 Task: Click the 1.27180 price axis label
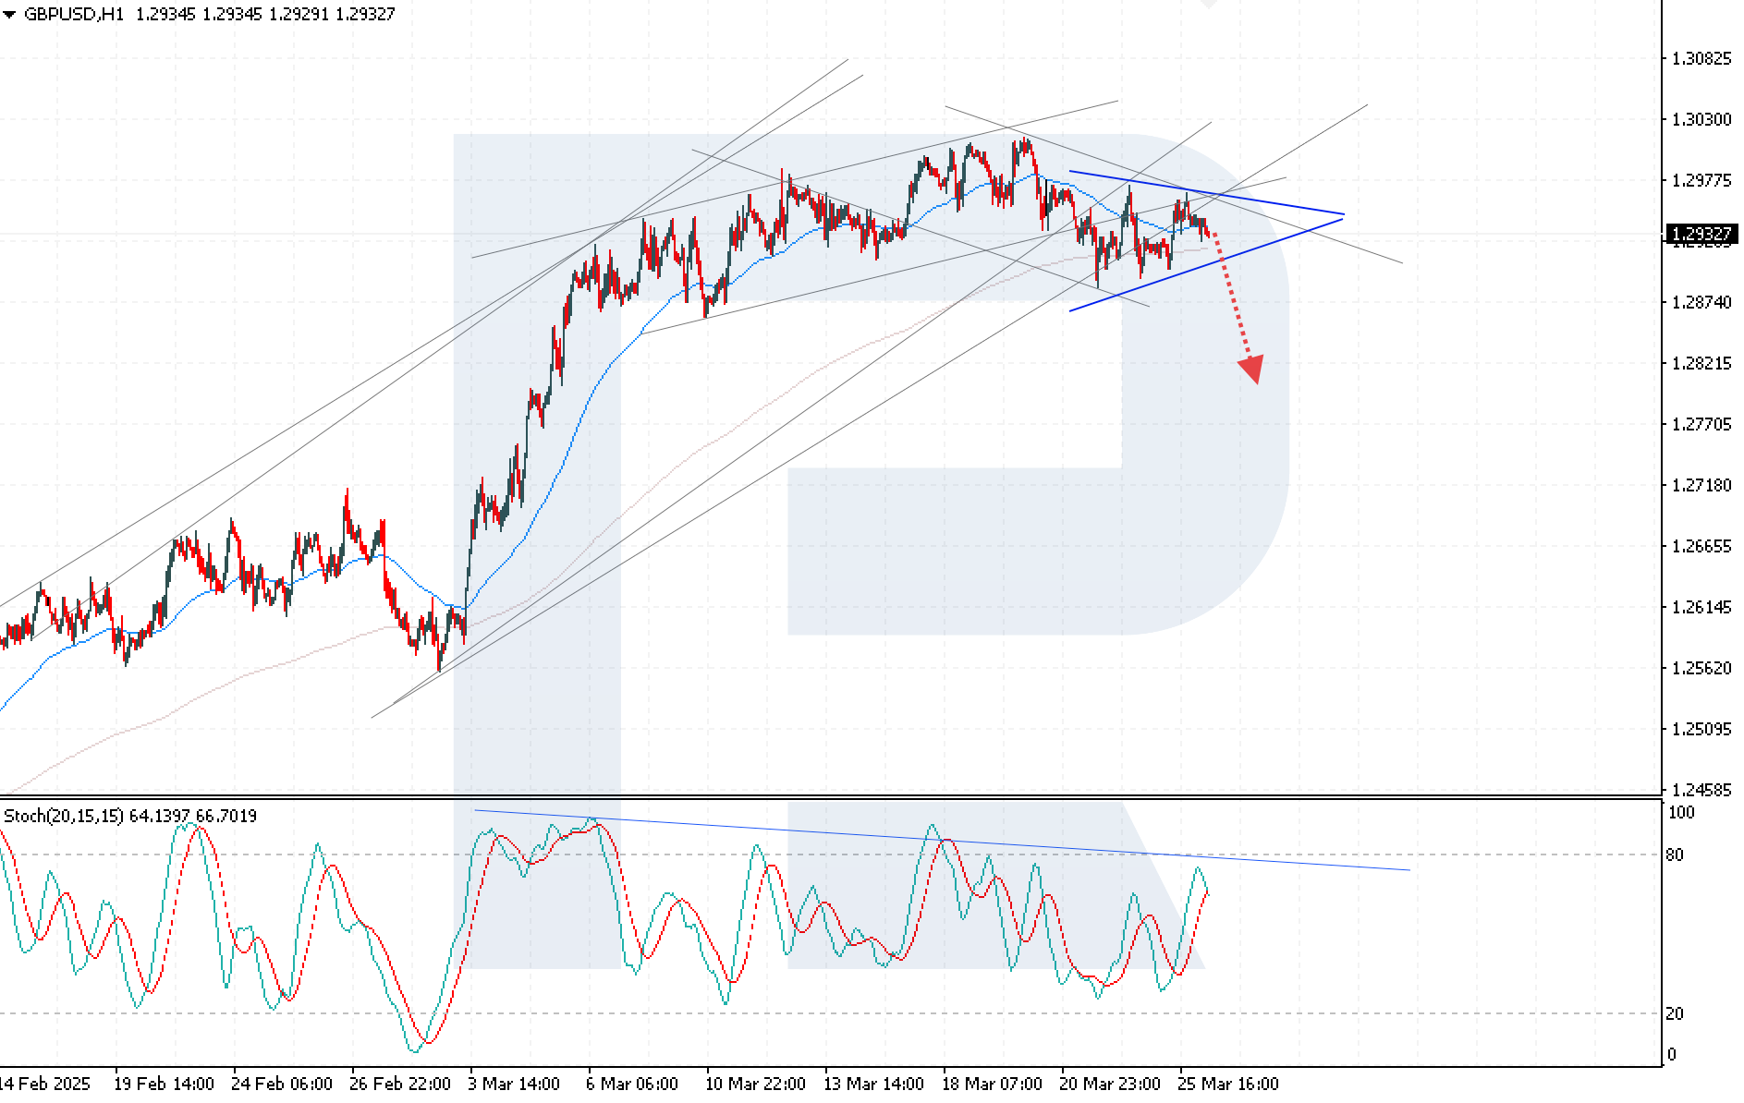1701,485
